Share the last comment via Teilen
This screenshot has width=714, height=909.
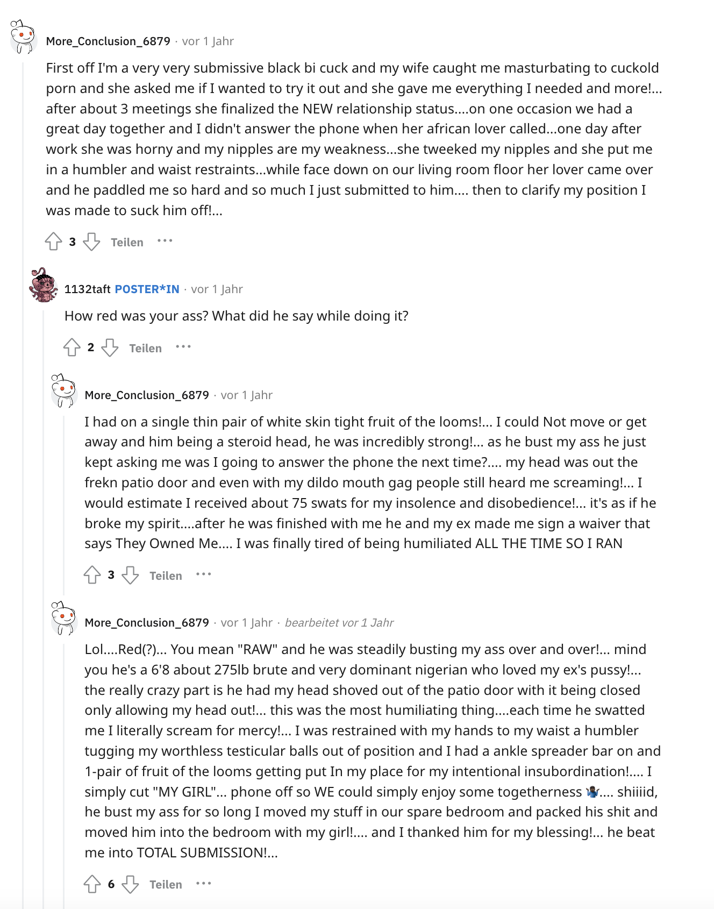(x=166, y=884)
